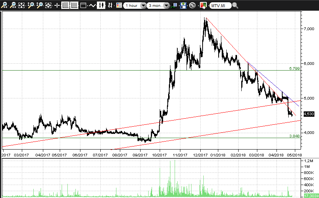Open the 3 months period dropdown
This screenshot has height=198, width=319.
[x=158, y=5]
